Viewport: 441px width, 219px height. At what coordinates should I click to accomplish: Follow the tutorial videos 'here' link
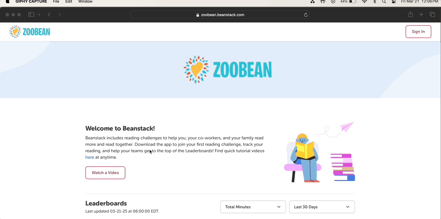coord(90,157)
